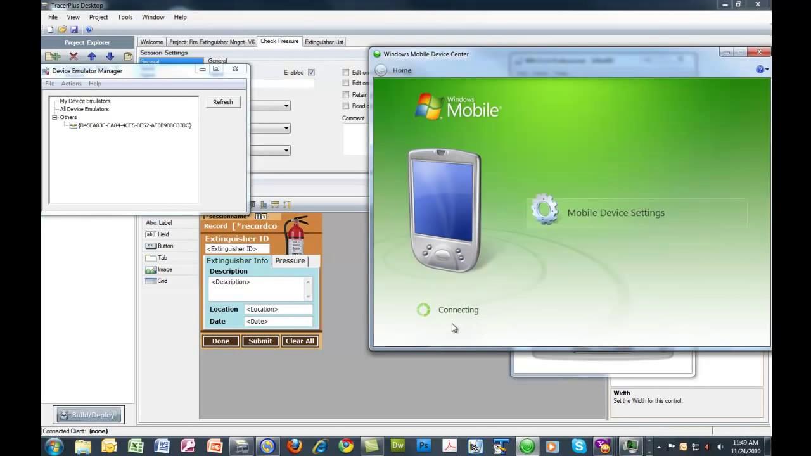811x456 pixels.
Task: Click the green Add item icon in Project Explorer
Action: [53, 56]
